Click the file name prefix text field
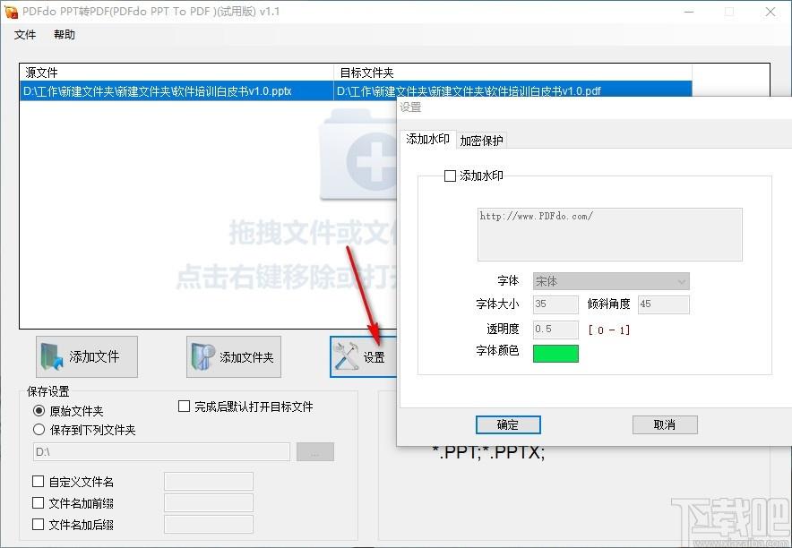 click(209, 503)
